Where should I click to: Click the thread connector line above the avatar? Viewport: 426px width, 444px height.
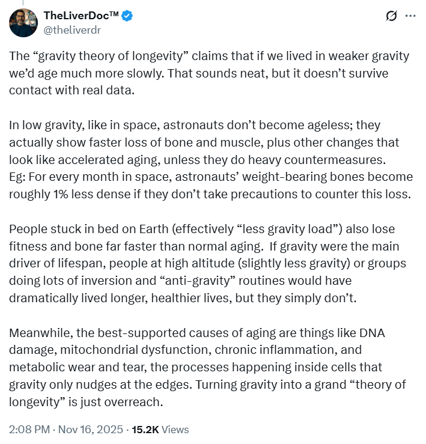[x=23, y=3]
